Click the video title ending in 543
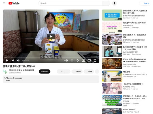Viewport: 153px width, 114px height. click(x=19, y=66)
